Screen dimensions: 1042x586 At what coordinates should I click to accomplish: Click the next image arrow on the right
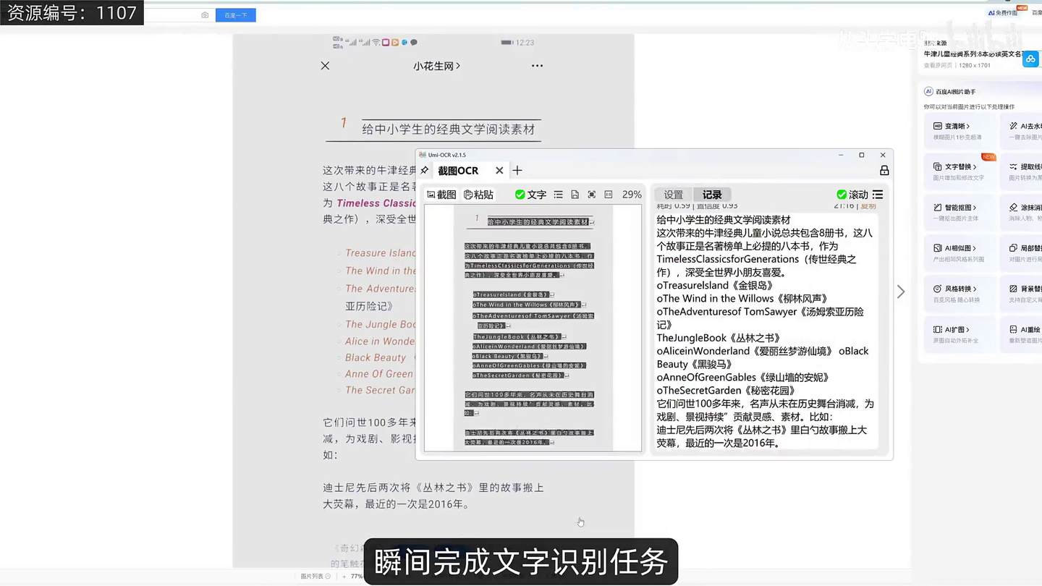(900, 292)
